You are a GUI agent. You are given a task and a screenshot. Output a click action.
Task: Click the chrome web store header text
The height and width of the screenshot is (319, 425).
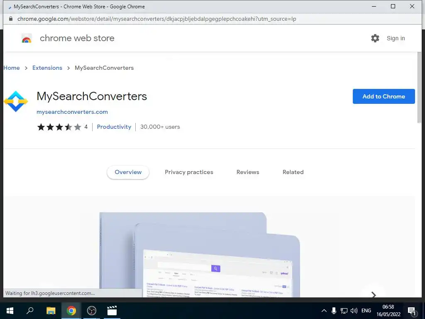pyautogui.click(x=77, y=38)
